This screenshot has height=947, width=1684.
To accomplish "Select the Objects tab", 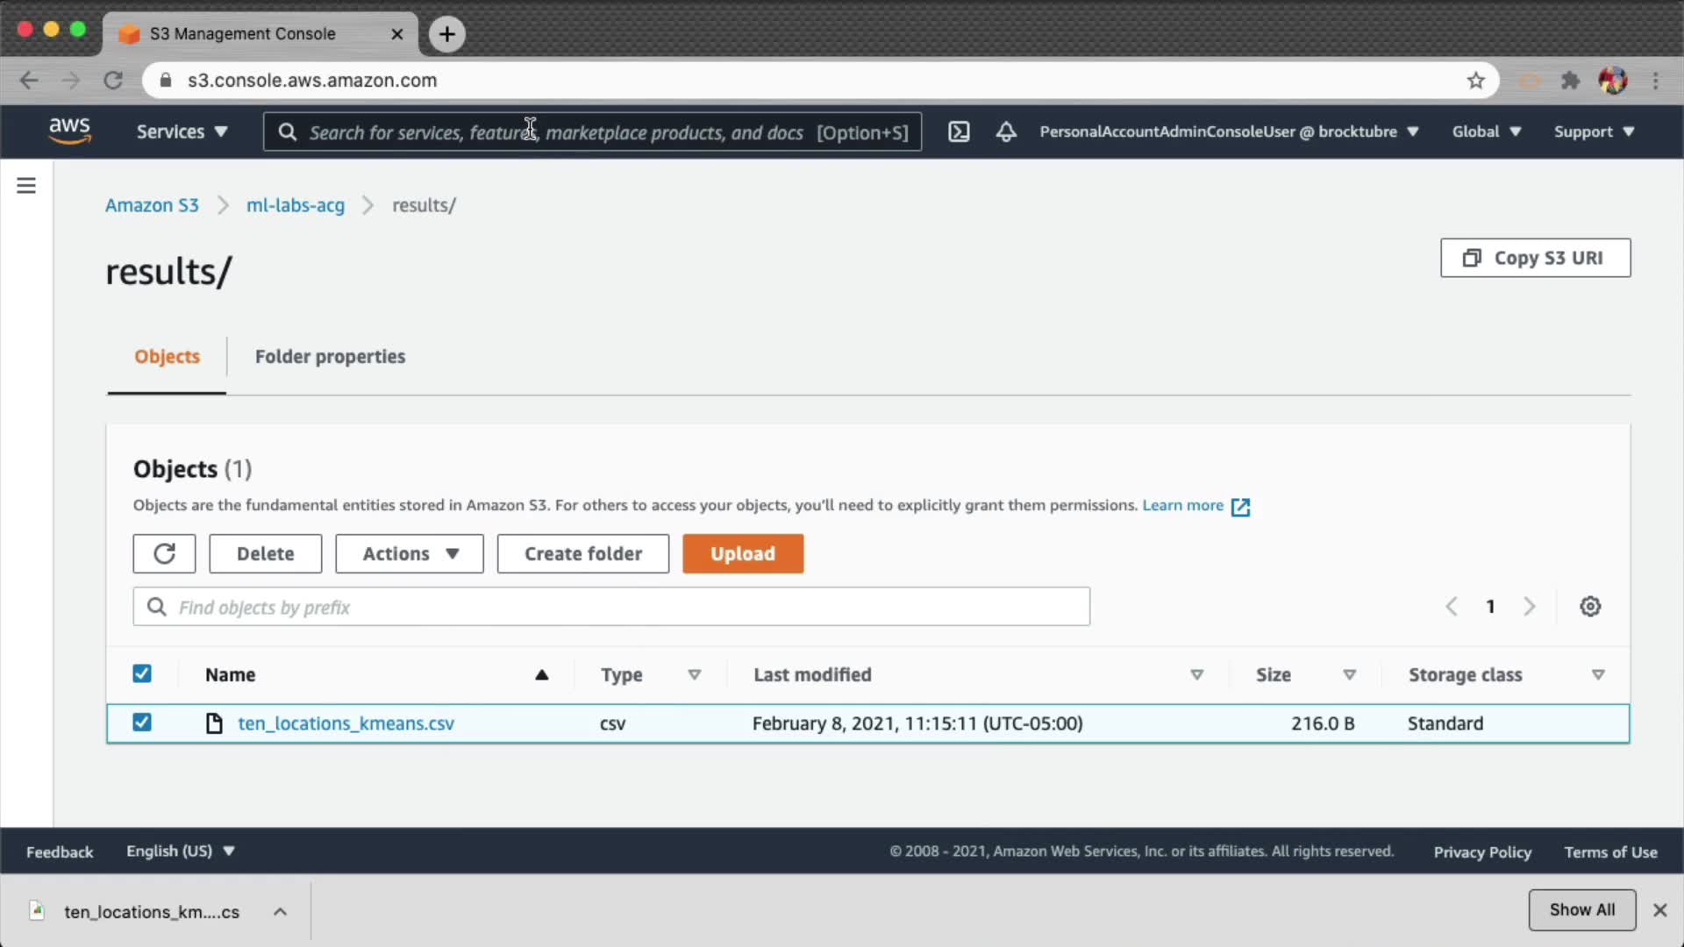I will click(x=167, y=357).
